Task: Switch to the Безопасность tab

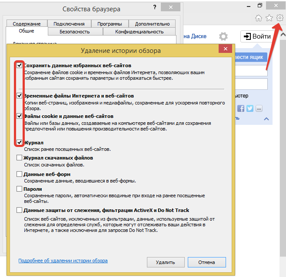Action: (75, 32)
